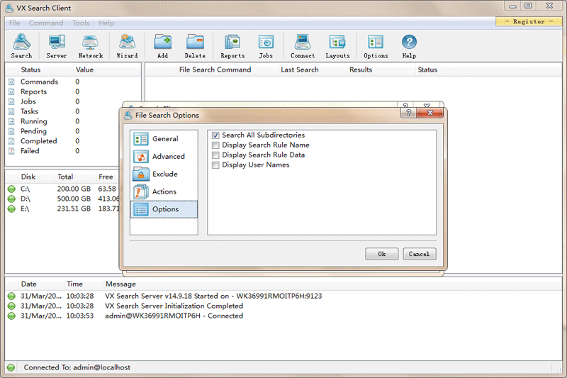The image size is (567, 378).
Task: Select the Pending status row
Action: 73,131
